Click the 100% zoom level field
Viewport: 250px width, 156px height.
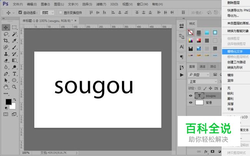tap(26, 153)
